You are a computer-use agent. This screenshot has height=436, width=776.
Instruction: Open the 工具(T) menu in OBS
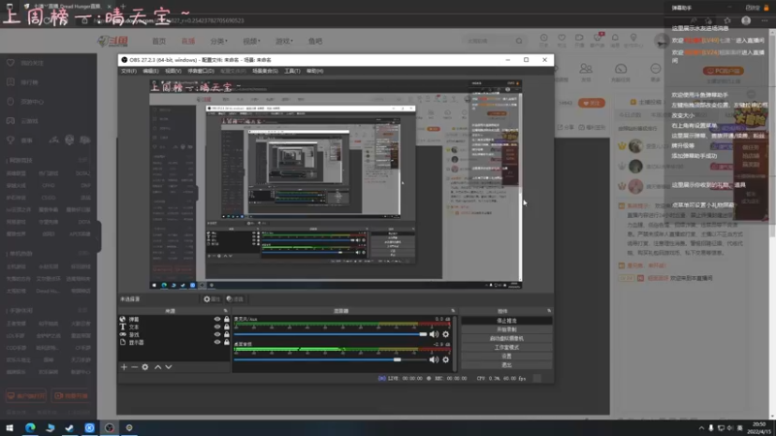tap(292, 71)
